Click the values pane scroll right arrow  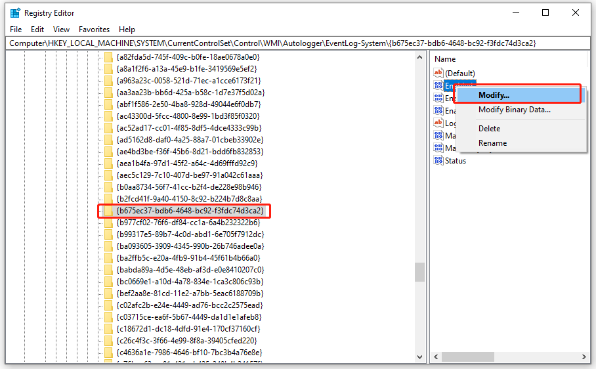(584, 357)
